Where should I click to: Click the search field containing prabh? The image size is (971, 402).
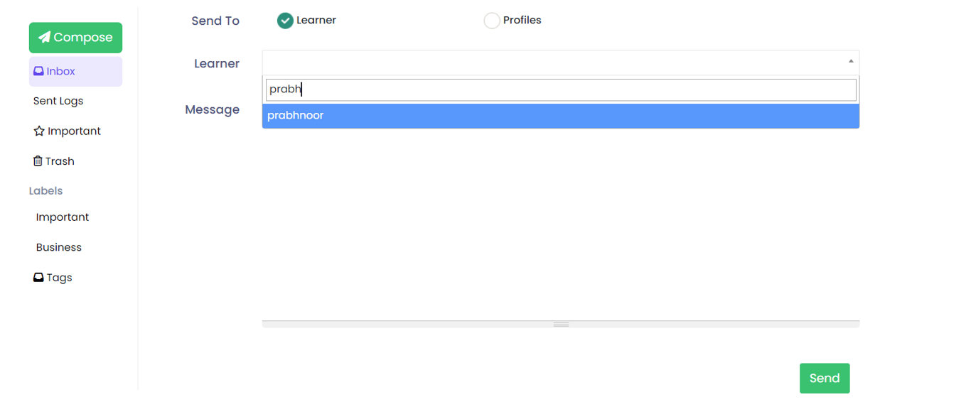[561, 89]
